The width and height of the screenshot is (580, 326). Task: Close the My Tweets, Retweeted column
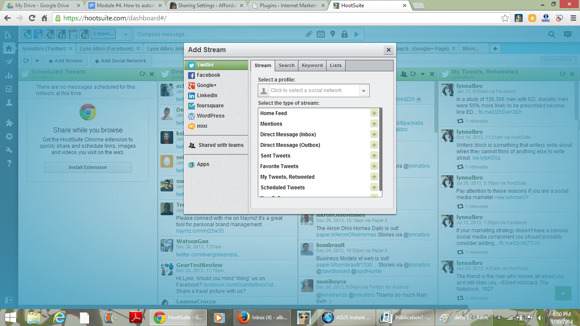572,74
